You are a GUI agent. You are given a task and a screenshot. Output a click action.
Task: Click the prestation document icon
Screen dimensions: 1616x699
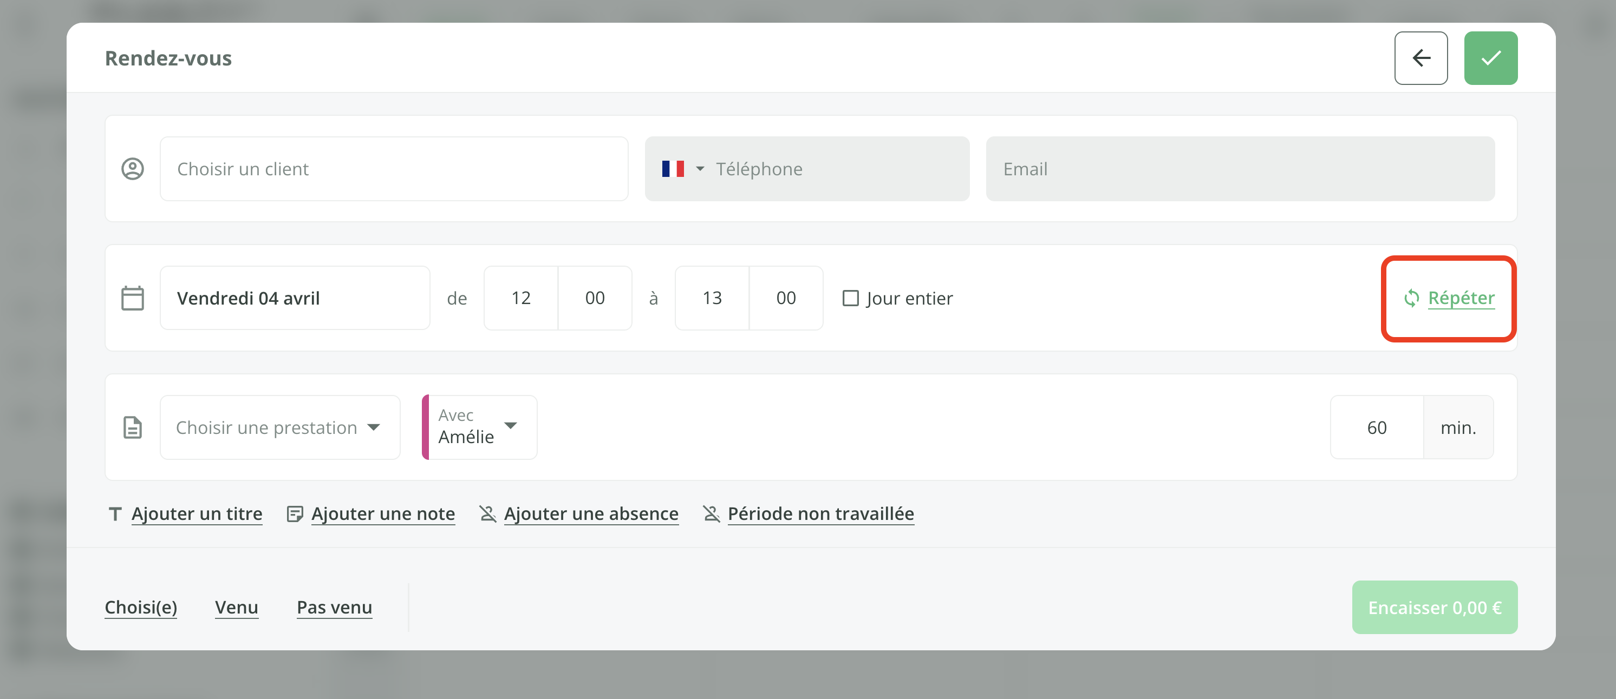[x=132, y=427]
